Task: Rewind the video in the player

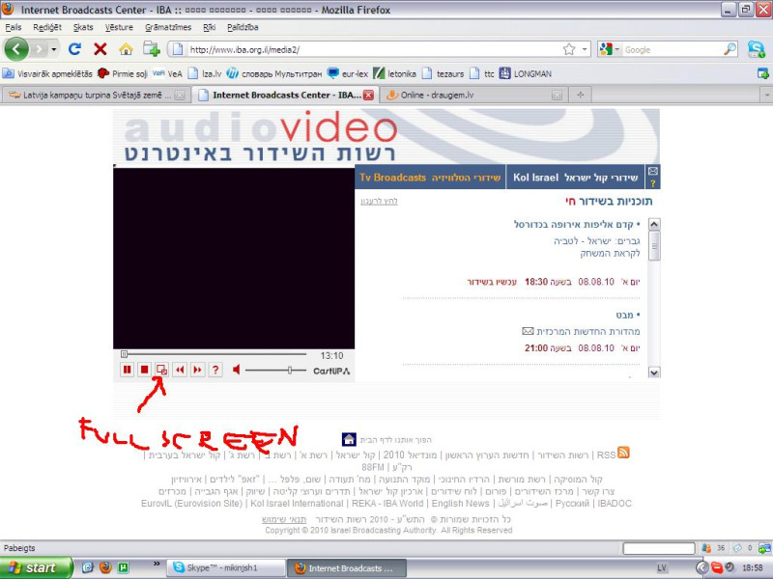Action: click(180, 370)
